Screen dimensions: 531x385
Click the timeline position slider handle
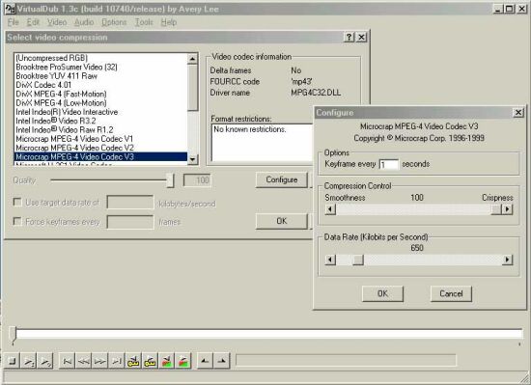click(x=13, y=335)
